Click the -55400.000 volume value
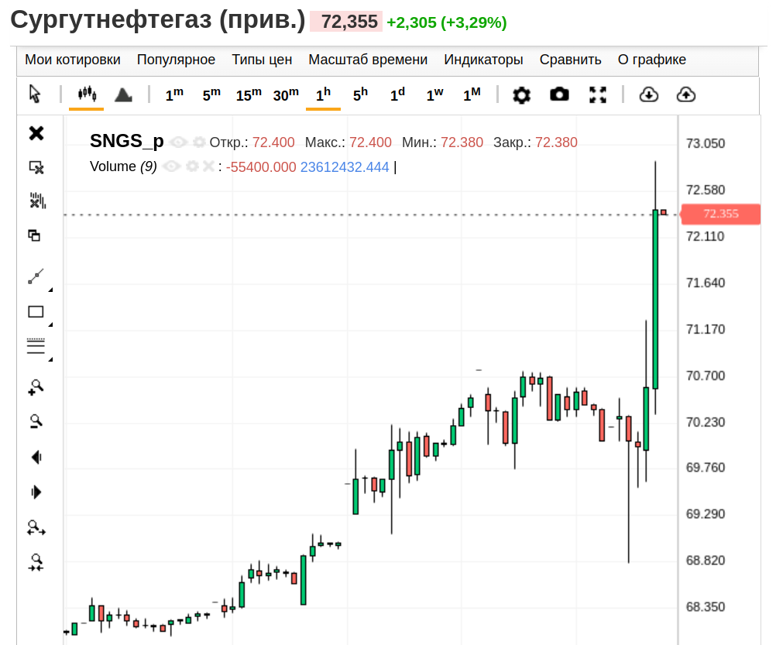 [261, 167]
